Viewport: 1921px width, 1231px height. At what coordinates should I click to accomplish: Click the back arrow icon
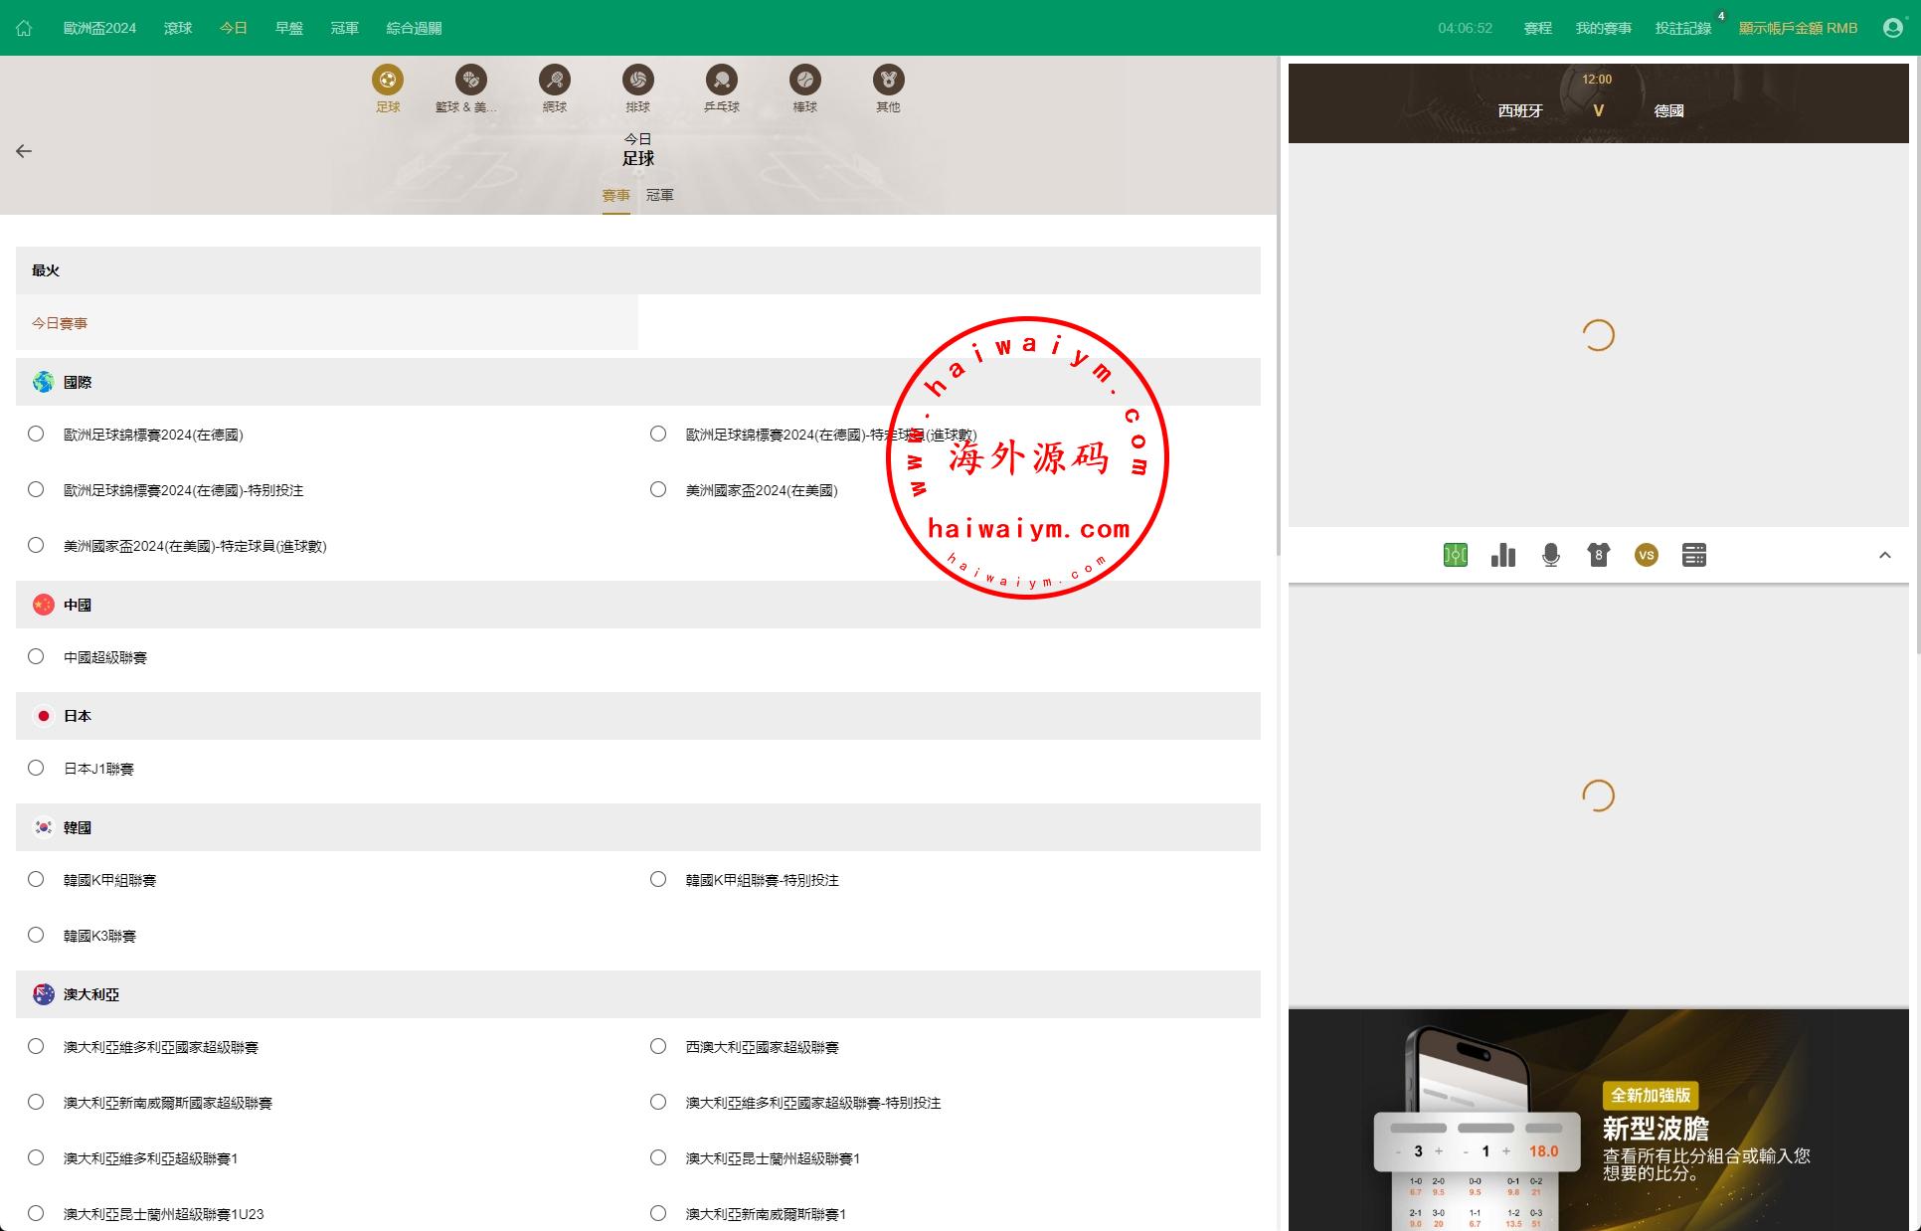[x=24, y=151]
